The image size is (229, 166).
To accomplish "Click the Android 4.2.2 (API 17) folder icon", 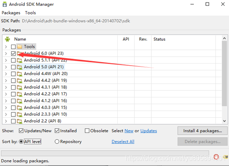I will coord(19,94).
